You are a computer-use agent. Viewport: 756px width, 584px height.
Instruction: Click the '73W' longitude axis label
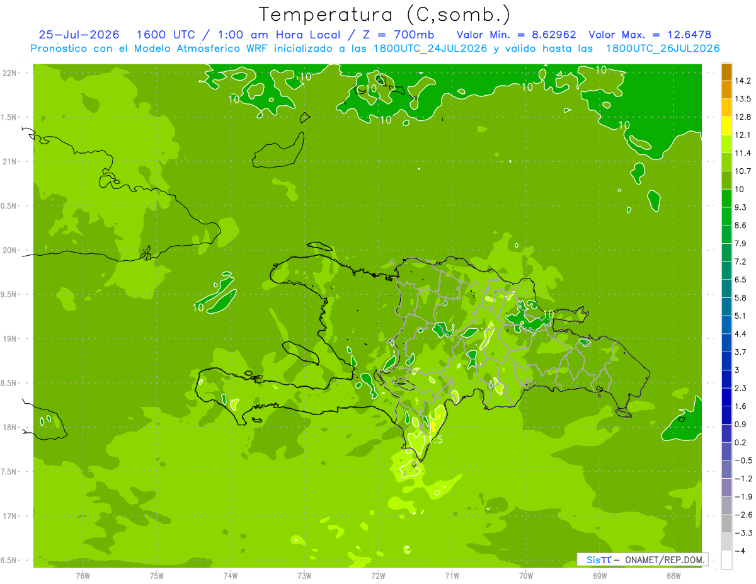click(x=304, y=576)
